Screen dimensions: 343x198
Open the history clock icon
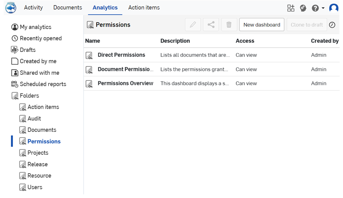pos(332,25)
